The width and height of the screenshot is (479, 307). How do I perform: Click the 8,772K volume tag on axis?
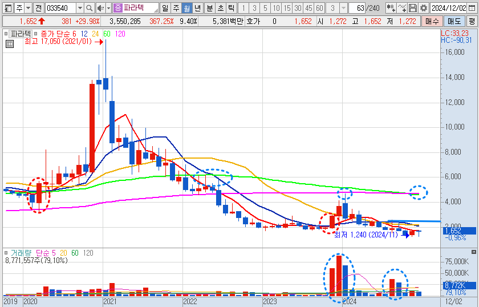click(459, 285)
